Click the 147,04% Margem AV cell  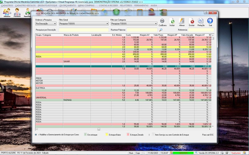pos(146,100)
